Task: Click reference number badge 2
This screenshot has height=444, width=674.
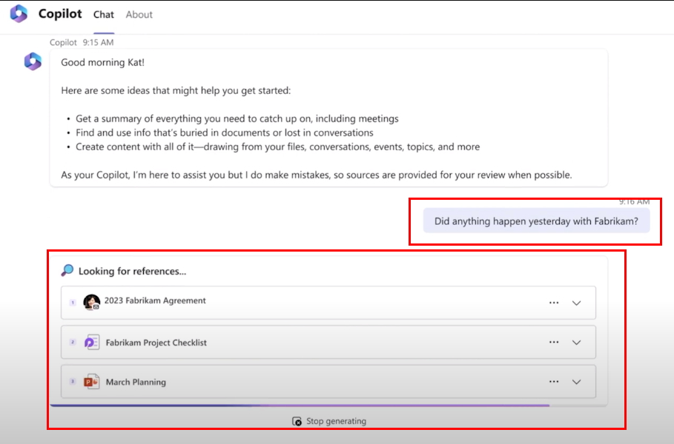Action: [x=73, y=342]
